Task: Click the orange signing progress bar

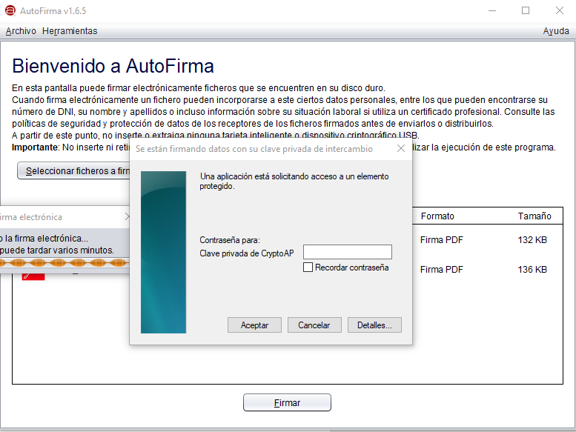Action: point(64,262)
